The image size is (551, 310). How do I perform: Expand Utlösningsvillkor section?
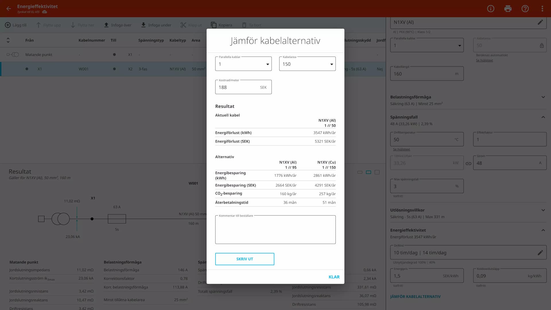point(543,210)
